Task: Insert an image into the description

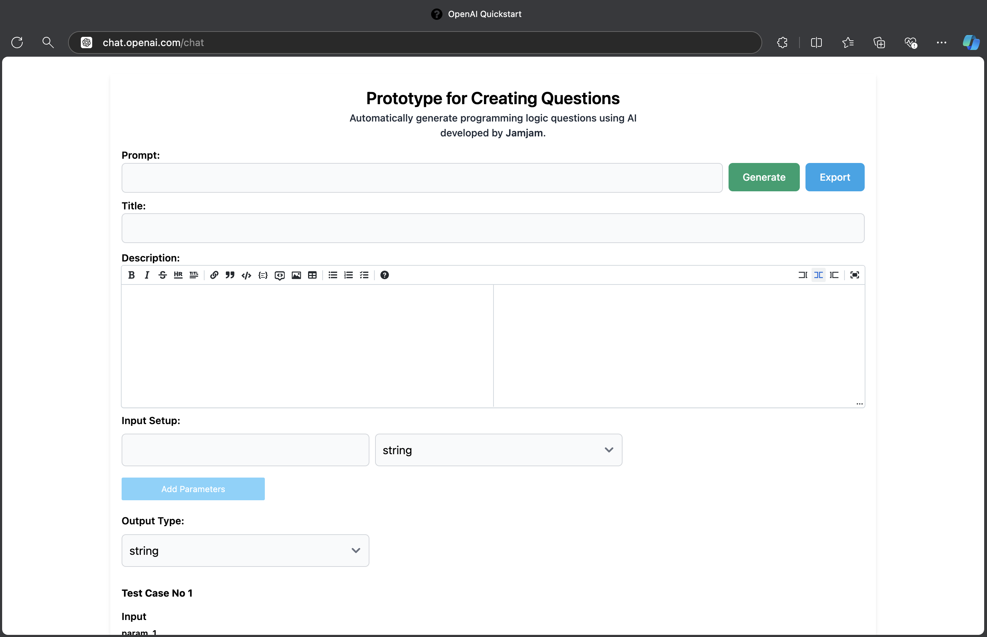Action: click(296, 275)
